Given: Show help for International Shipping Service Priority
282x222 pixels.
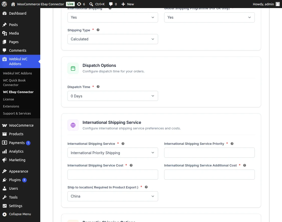Looking at the screenshot, I should click(232, 144).
